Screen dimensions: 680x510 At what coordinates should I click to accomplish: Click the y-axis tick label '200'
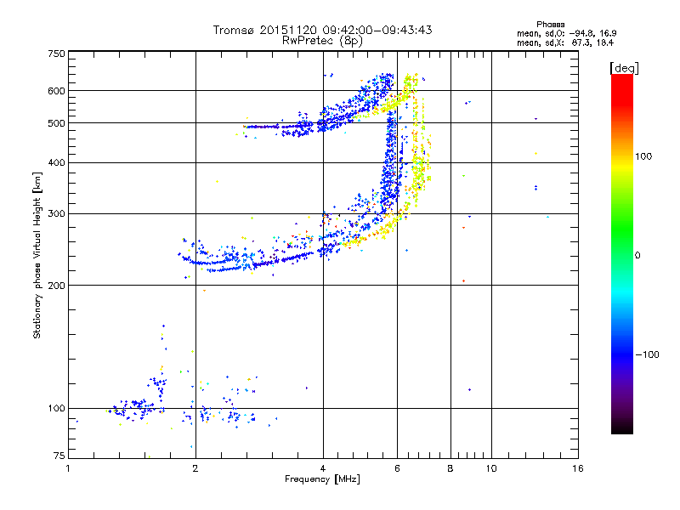pos(56,286)
